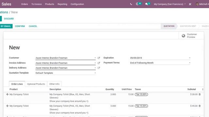Sort by the Description column header
Viewport: 209px width, 117px height.
(55, 89)
